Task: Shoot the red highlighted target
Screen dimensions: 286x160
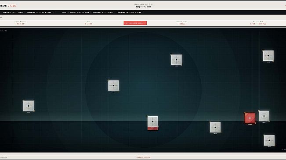Action: coord(250,118)
